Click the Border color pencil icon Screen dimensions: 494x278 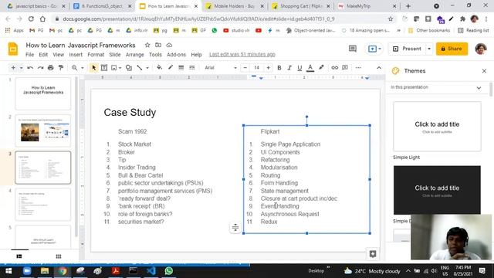click(x=171, y=67)
